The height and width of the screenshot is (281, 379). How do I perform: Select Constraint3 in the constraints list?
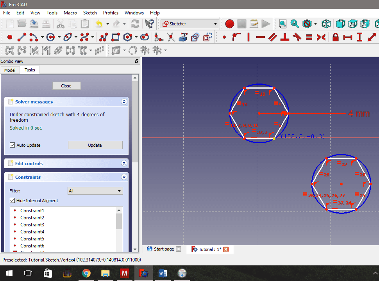[x=32, y=224]
